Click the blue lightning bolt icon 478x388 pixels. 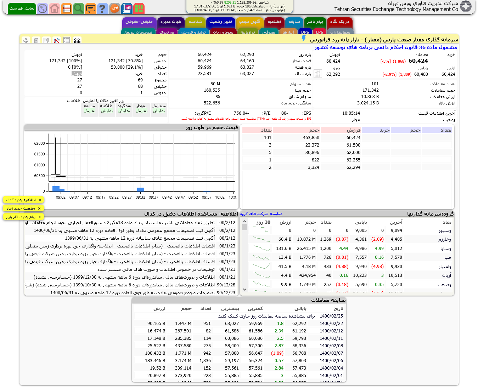[304, 39]
